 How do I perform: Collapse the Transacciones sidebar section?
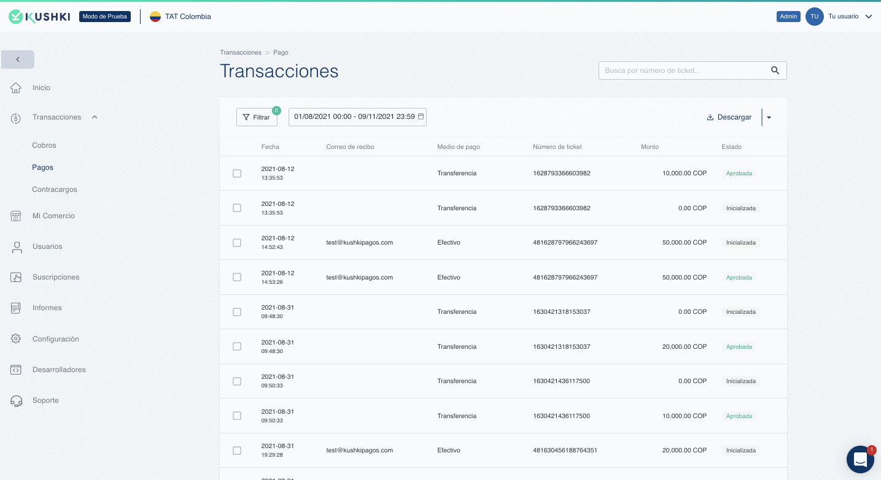(x=95, y=117)
